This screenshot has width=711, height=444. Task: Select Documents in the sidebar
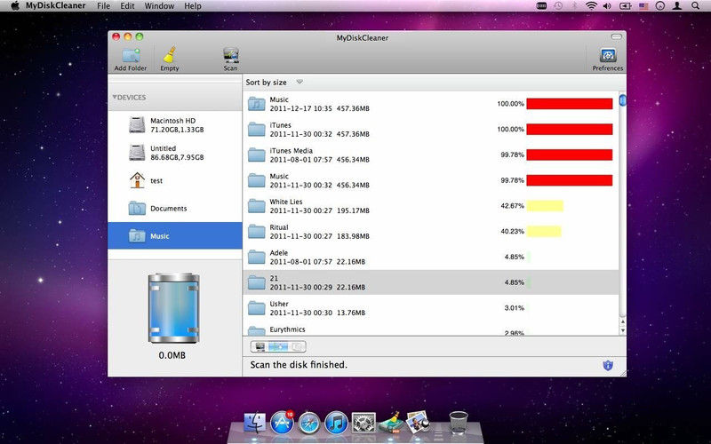coord(175,209)
